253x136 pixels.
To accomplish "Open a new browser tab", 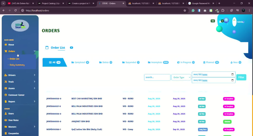I will coord(219,3).
